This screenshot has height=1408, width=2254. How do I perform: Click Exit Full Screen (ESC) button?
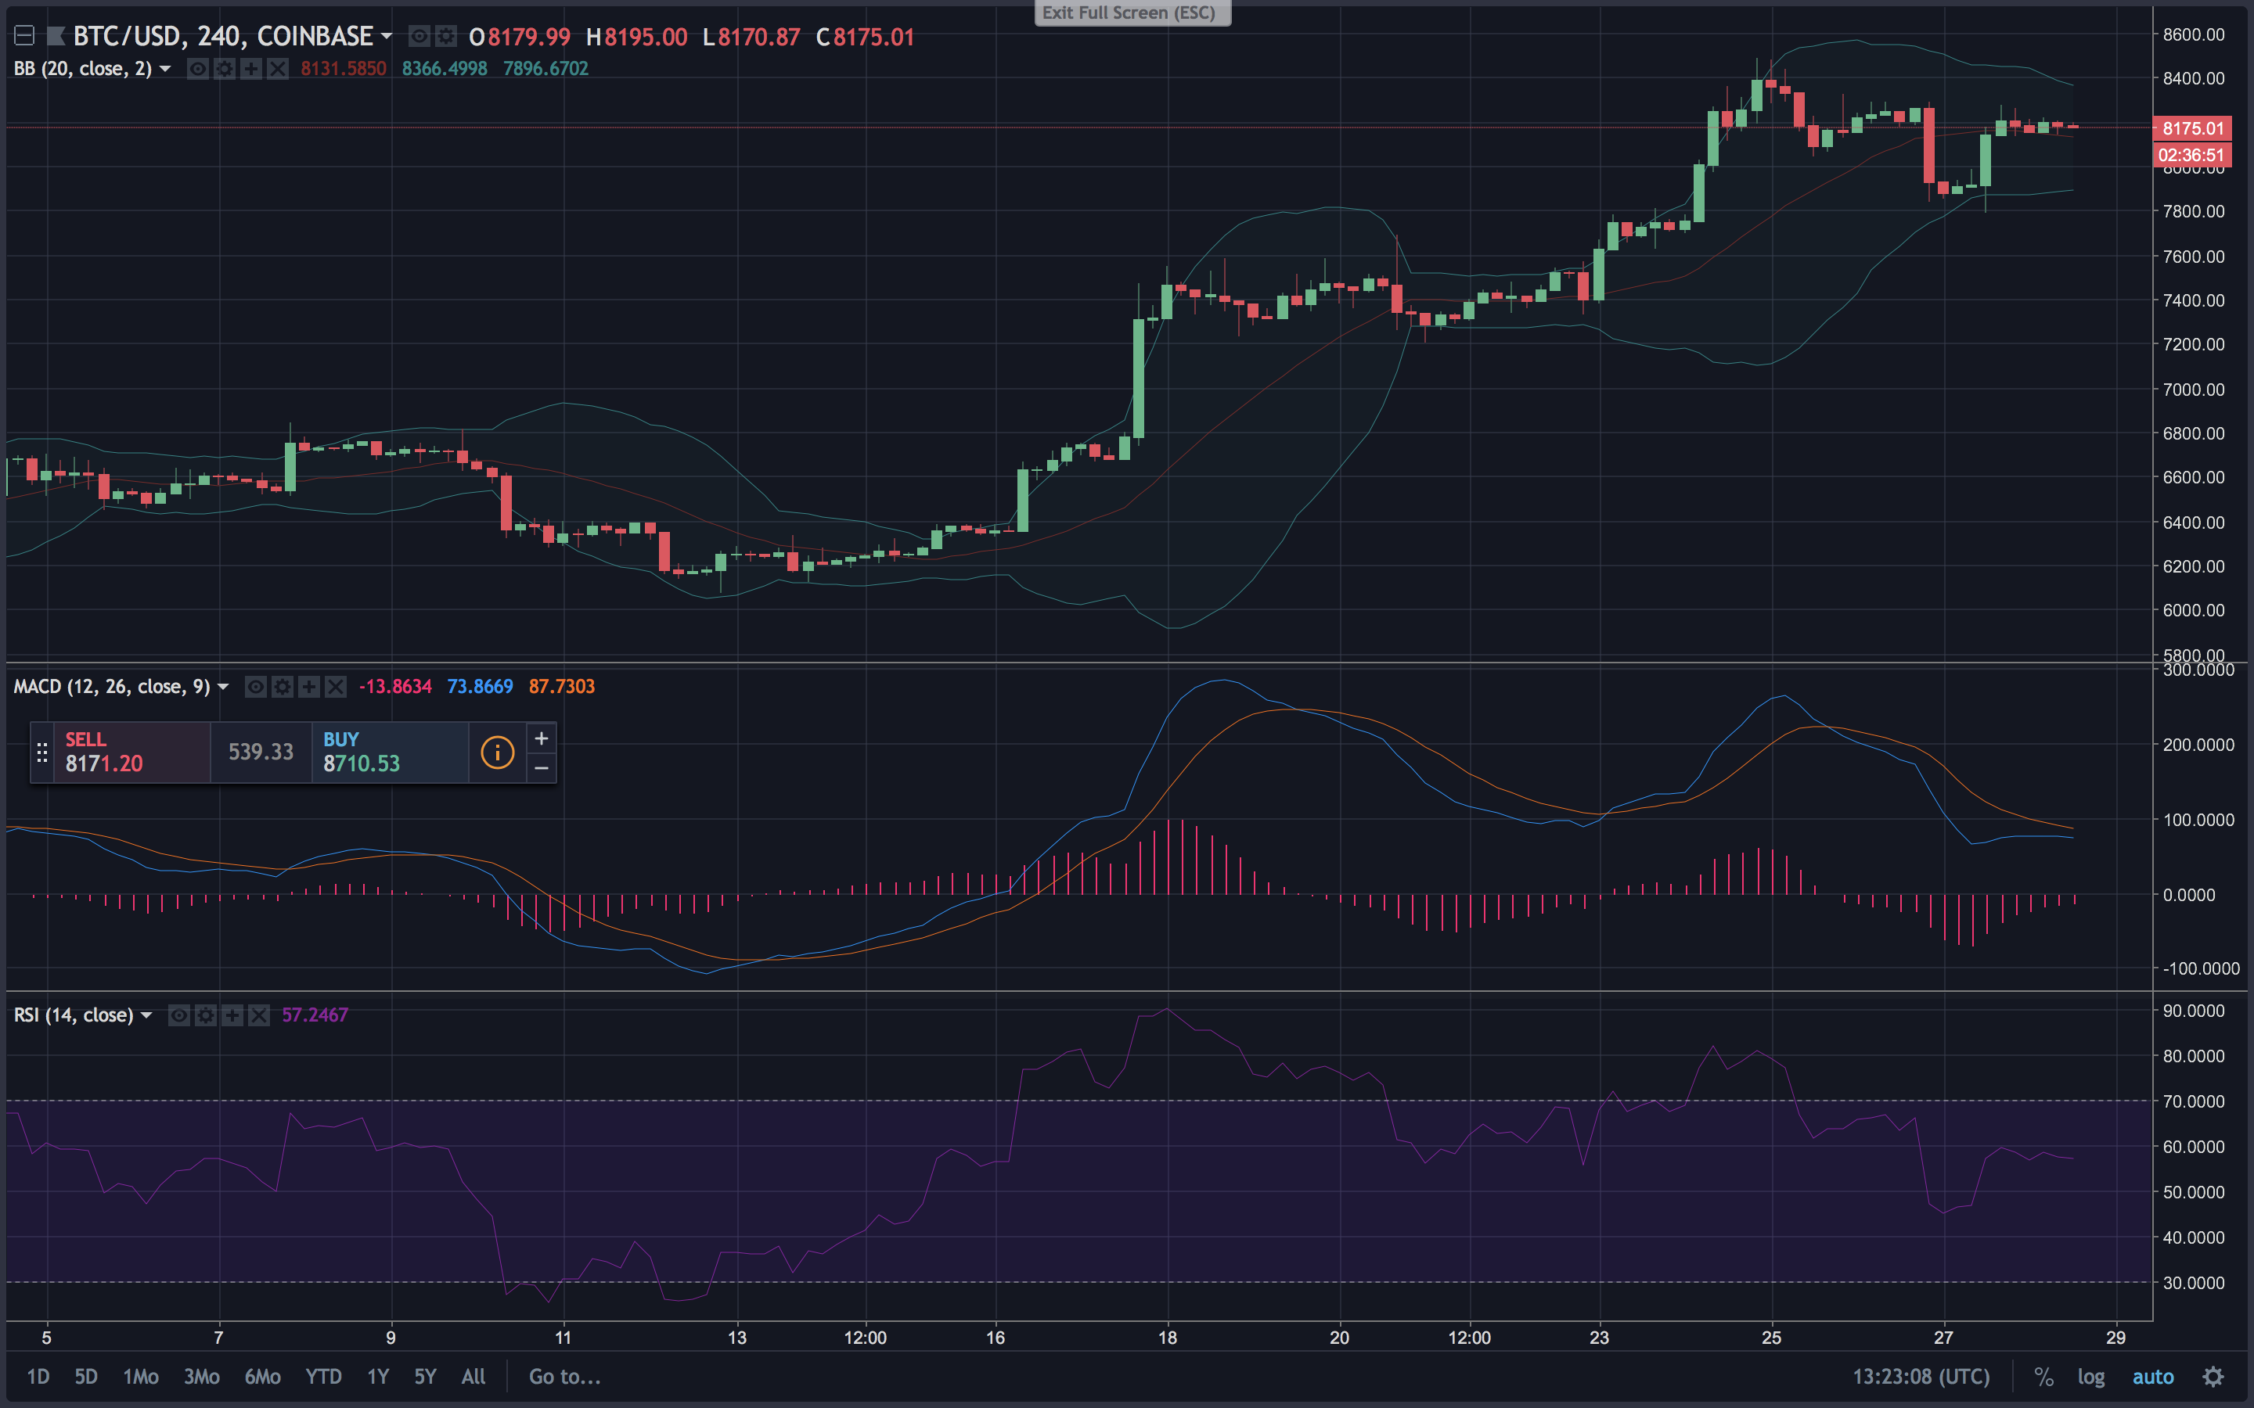point(1132,13)
